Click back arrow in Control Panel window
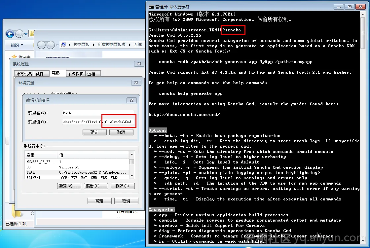Viewport: 370px width, 248px height. [41, 45]
